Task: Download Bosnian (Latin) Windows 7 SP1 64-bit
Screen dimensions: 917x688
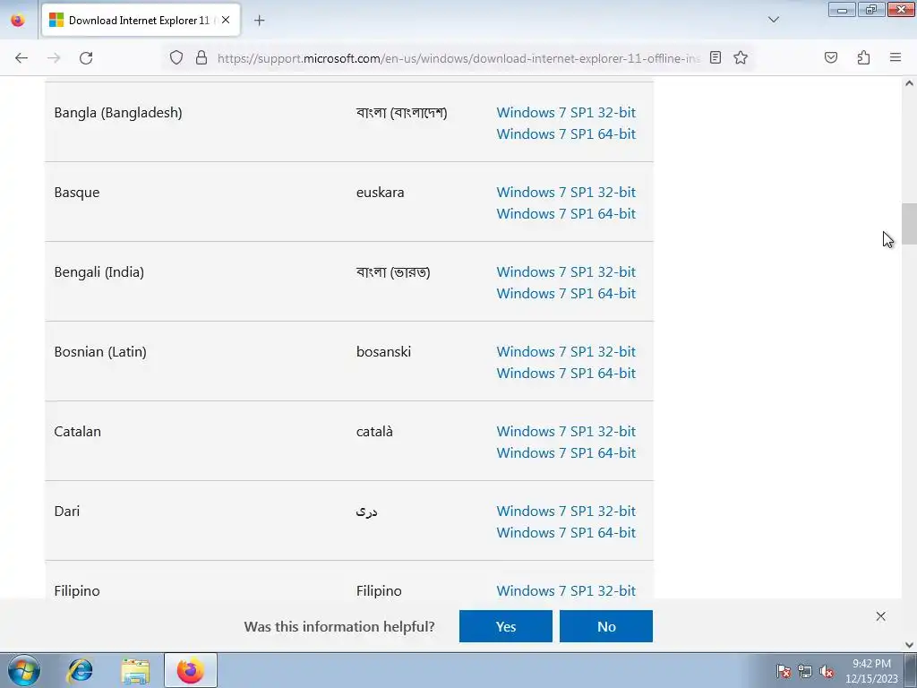Action: click(566, 374)
